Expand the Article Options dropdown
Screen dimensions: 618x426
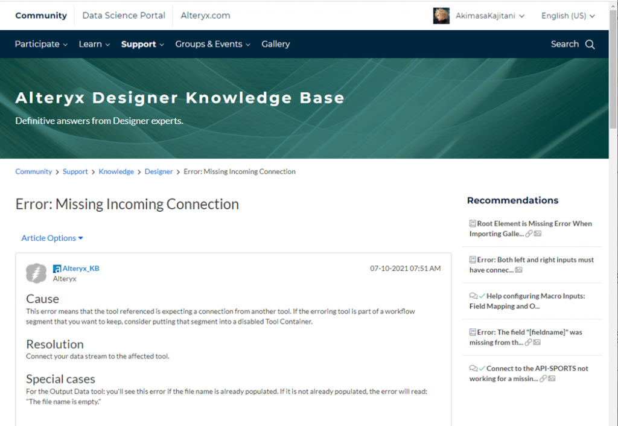point(52,238)
